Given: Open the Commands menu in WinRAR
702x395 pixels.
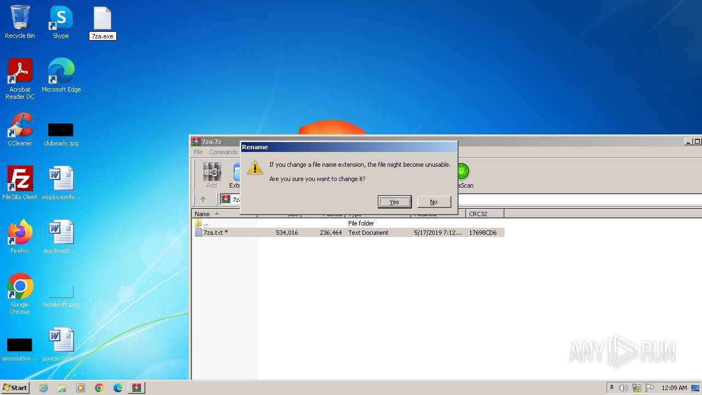Looking at the screenshot, I should [x=223, y=152].
